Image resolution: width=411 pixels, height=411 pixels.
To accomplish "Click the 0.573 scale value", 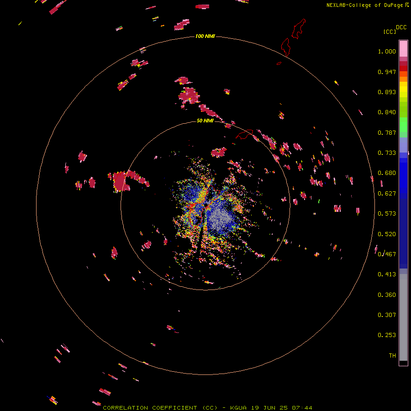I will (x=387, y=214).
